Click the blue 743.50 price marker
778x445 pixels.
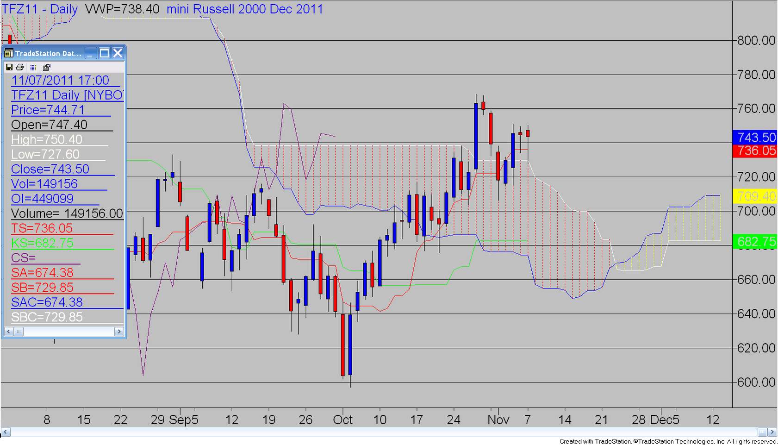(756, 138)
